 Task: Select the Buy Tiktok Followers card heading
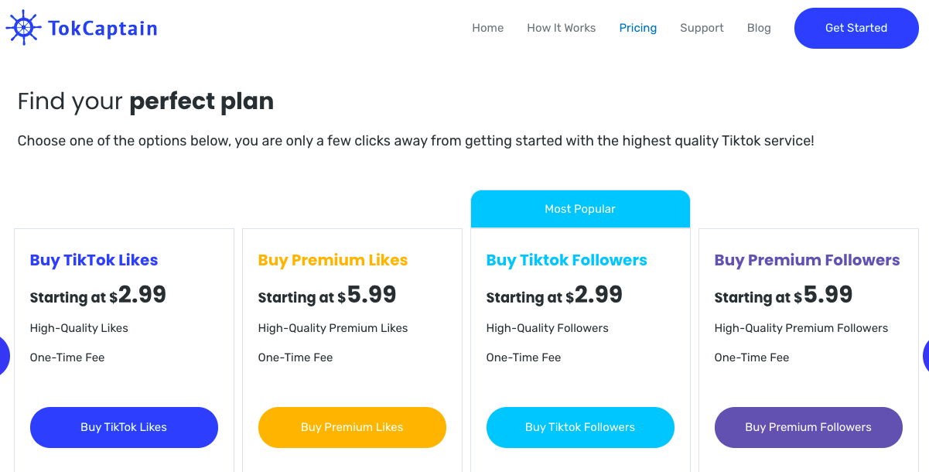[x=566, y=260]
